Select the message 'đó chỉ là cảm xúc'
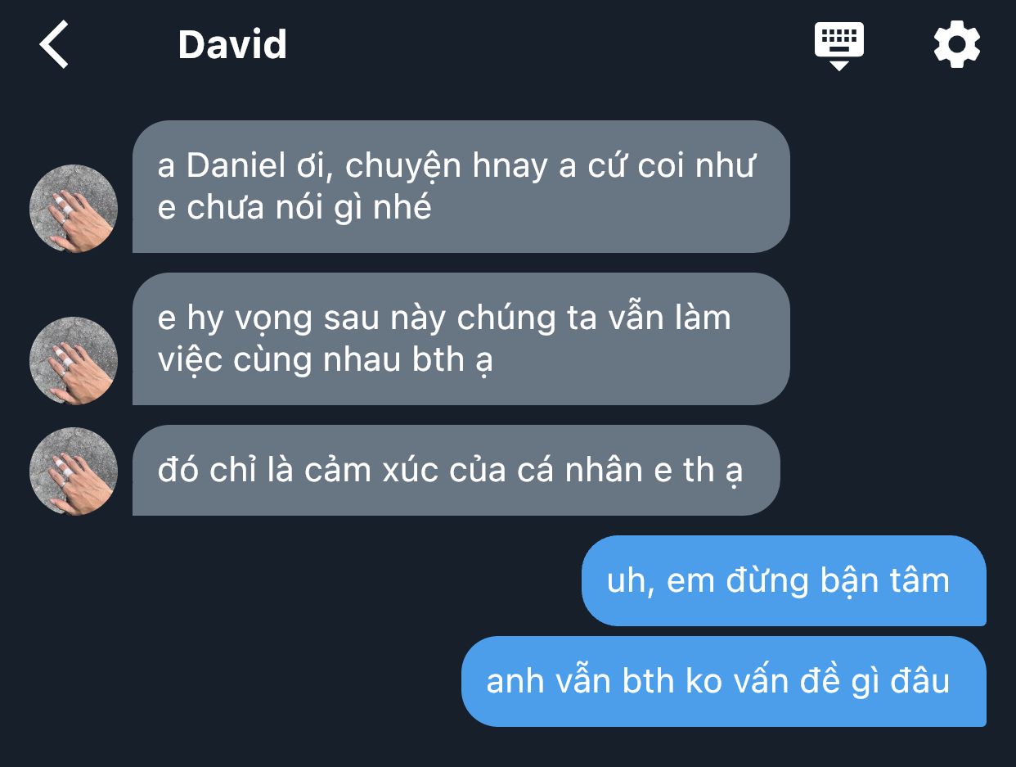 point(456,471)
